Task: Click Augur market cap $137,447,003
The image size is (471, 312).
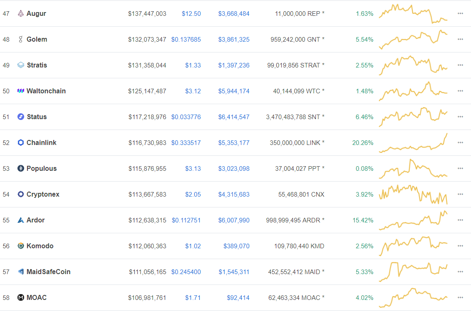Action: click(147, 14)
